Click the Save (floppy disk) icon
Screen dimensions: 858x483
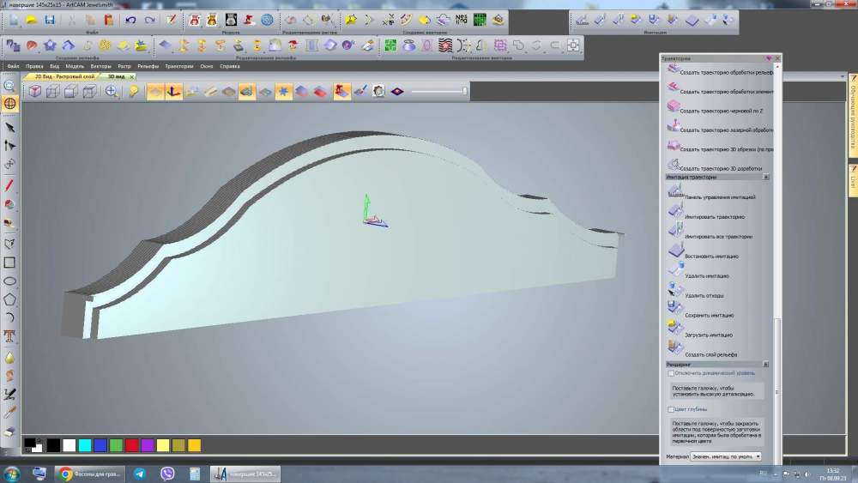point(49,19)
